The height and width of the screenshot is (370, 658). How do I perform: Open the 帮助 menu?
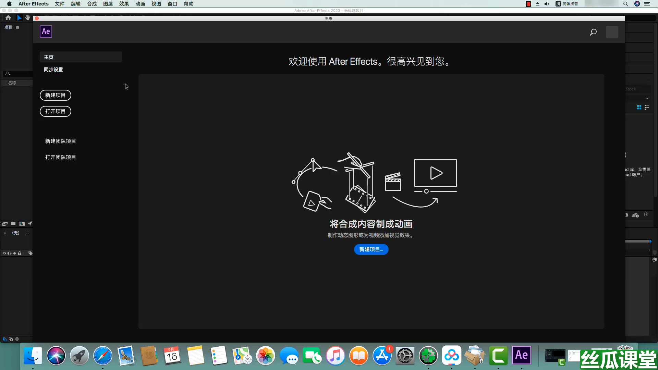(x=188, y=4)
